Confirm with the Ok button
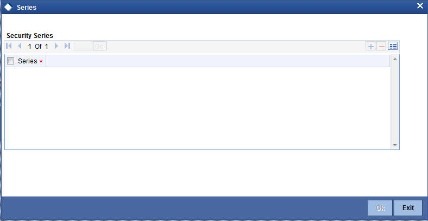The width and height of the screenshot is (428, 221). [x=380, y=208]
